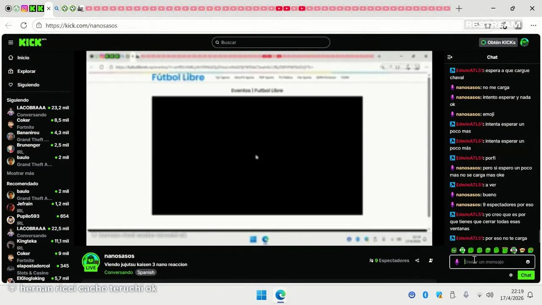Click the Spanish language tag
The height and width of the screenshot is (305, 542).
[146, 272]
